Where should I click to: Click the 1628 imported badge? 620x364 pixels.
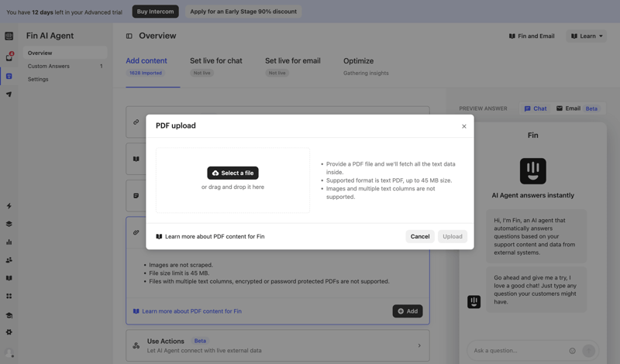click(146, 73)
